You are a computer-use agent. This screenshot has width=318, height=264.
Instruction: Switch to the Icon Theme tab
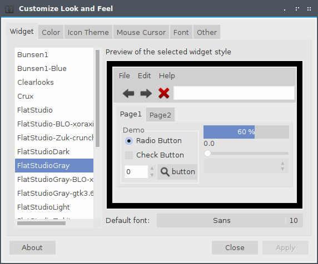[x=88, y=32]
